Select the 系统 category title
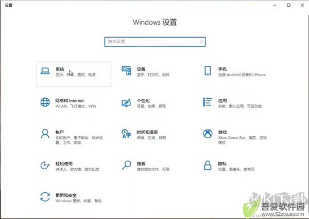Screen dimensions: 309x219 coord(60,69)
